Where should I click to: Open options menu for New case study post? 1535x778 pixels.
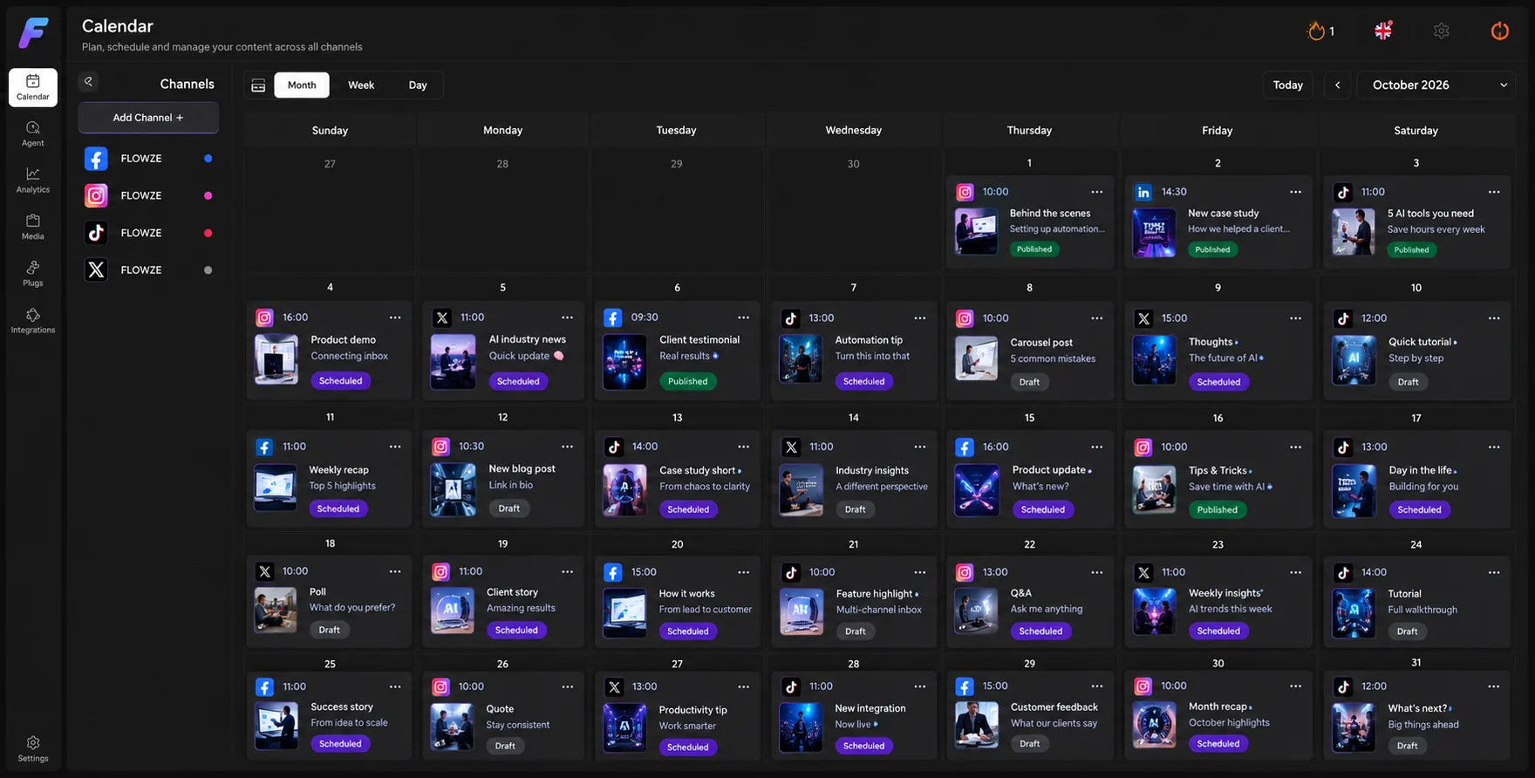coord(1295,192)
